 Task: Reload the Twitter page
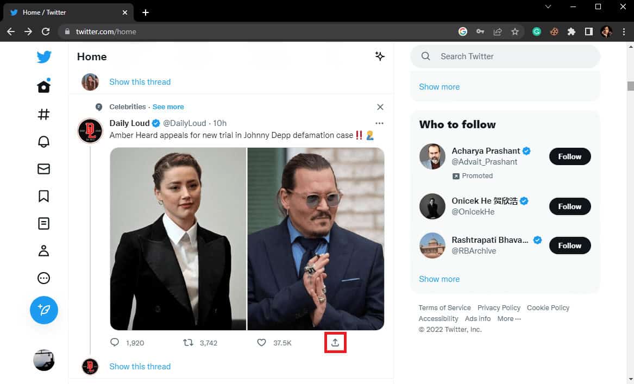coord(46,32)
